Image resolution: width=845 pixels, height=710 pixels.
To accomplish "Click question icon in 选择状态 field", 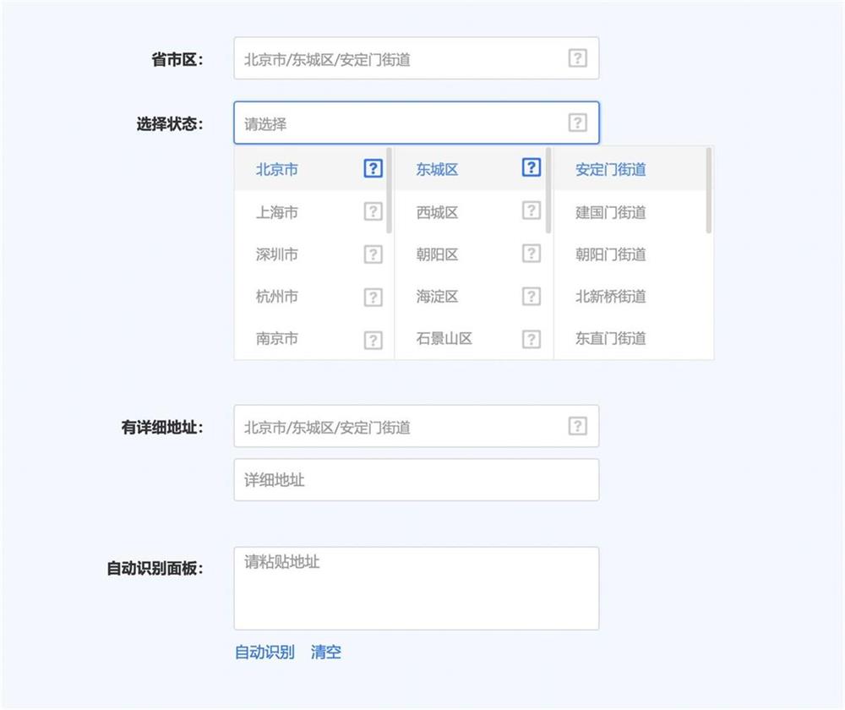I will 577,123.
